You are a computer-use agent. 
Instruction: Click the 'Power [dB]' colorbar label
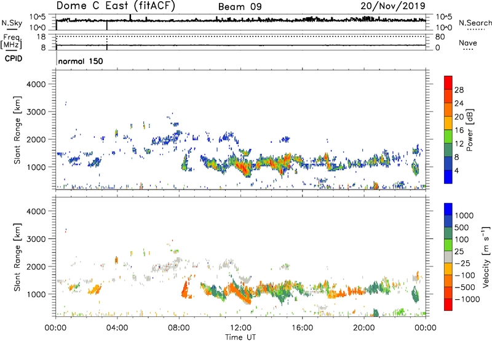[469, 130]
